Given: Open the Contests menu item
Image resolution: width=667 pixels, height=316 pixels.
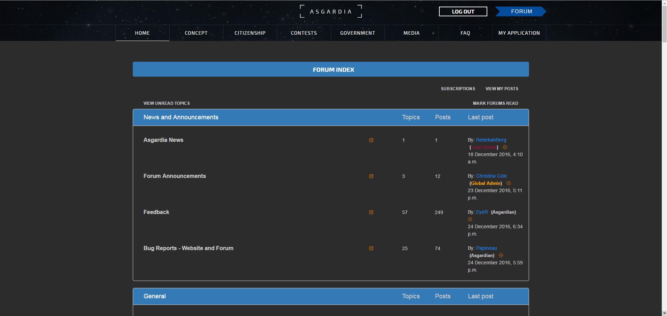Looking at the screenshot, I should pyautogui.click(x=304, y=33).
